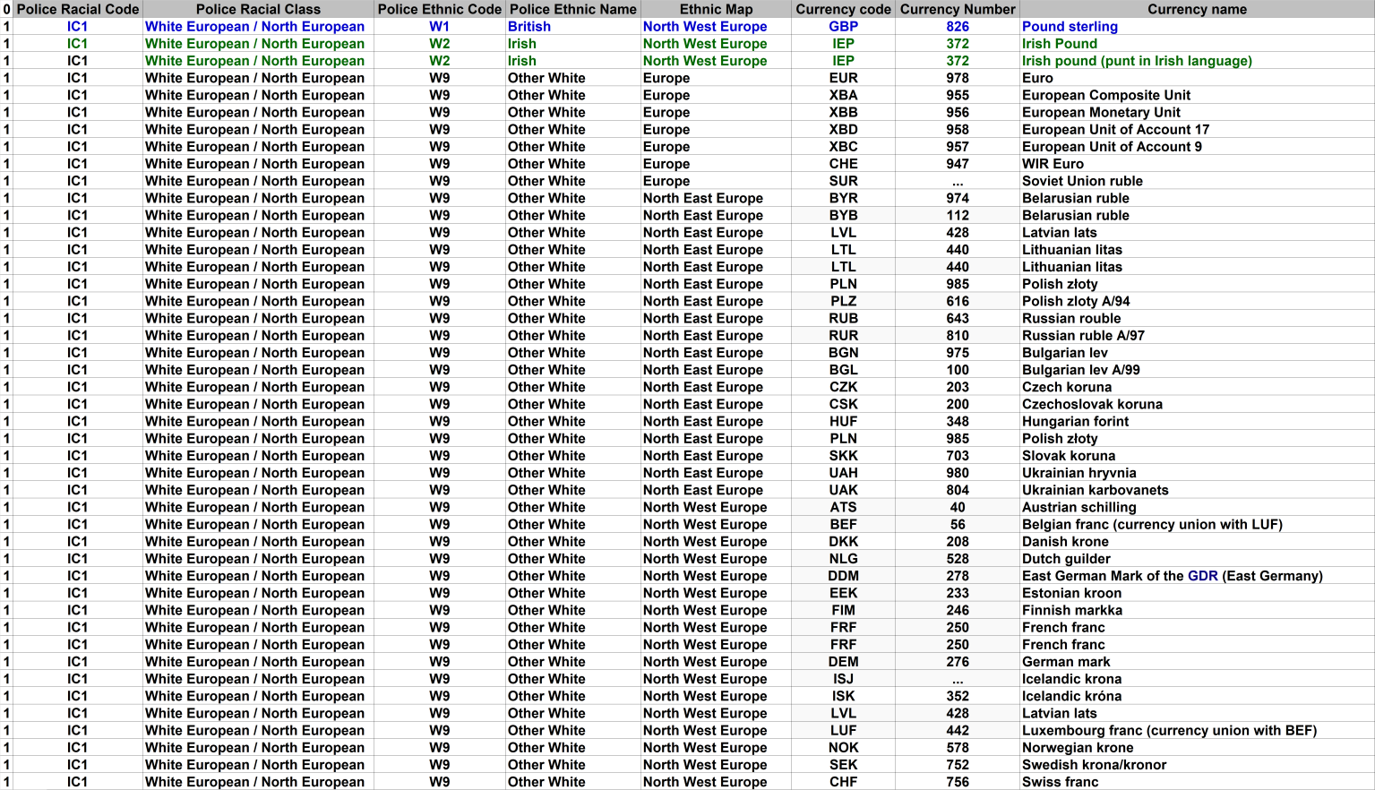
Task: Select the BEF currency code cell
Action: click(844, 525)
